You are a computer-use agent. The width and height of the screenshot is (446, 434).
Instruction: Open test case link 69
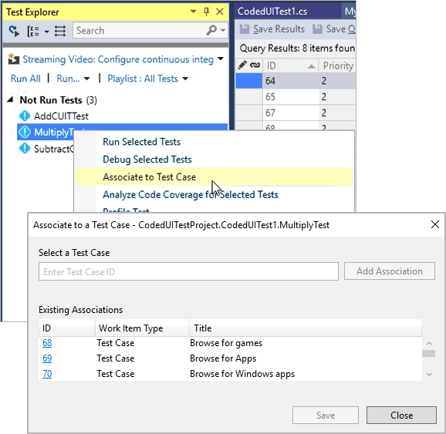click(x=47, y=358)
